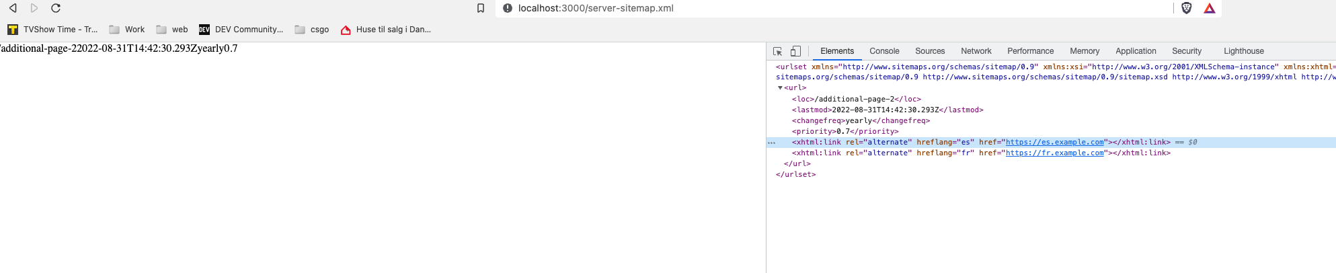This screenshot has width=1336, height=273.
Task: Open the Sources tab
Action: (930, 51)
